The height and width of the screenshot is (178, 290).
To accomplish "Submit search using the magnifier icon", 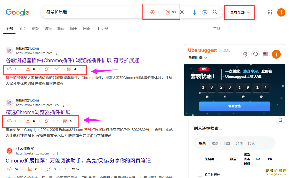I will 215,12.
